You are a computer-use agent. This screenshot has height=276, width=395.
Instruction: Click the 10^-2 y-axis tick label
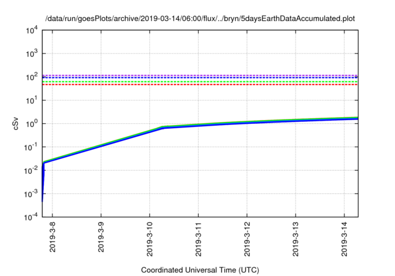[31, 171]
